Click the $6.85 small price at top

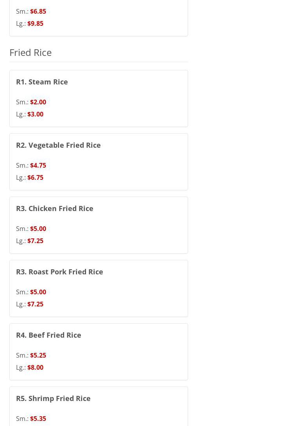click(x=38, y=11)
